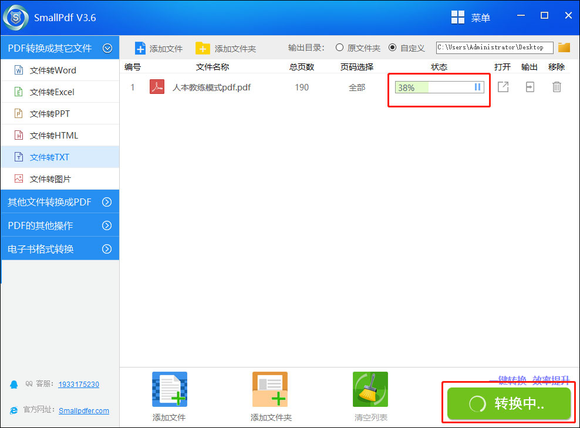Viewport: 580px width, 428px height.
Task: Switch to 文件转Word conversion
Action: pos(56,70)
